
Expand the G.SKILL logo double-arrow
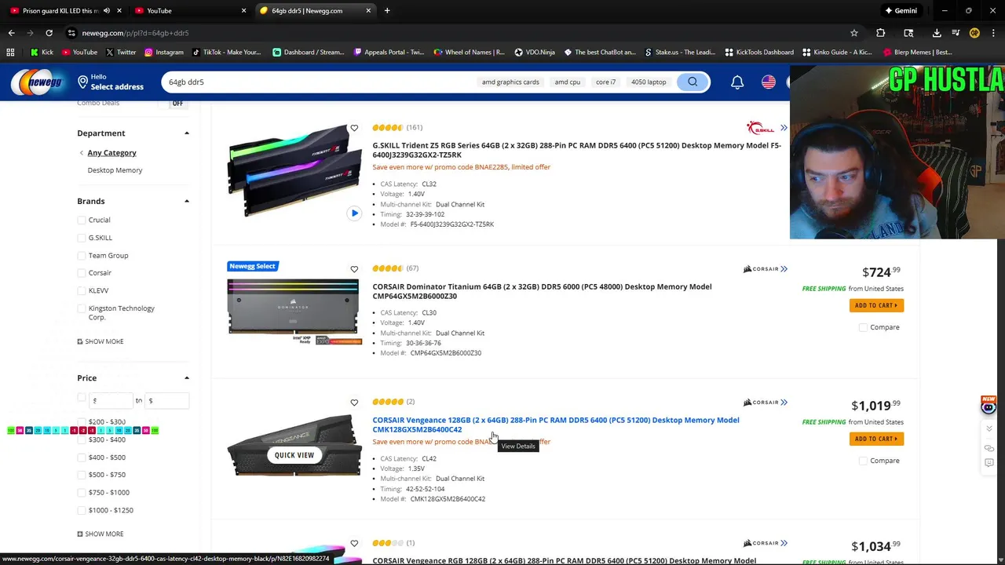pos(784,128)
